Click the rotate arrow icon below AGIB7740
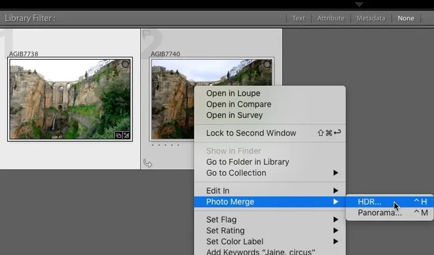This screenshot has width=434, height=255. point(148,163)
